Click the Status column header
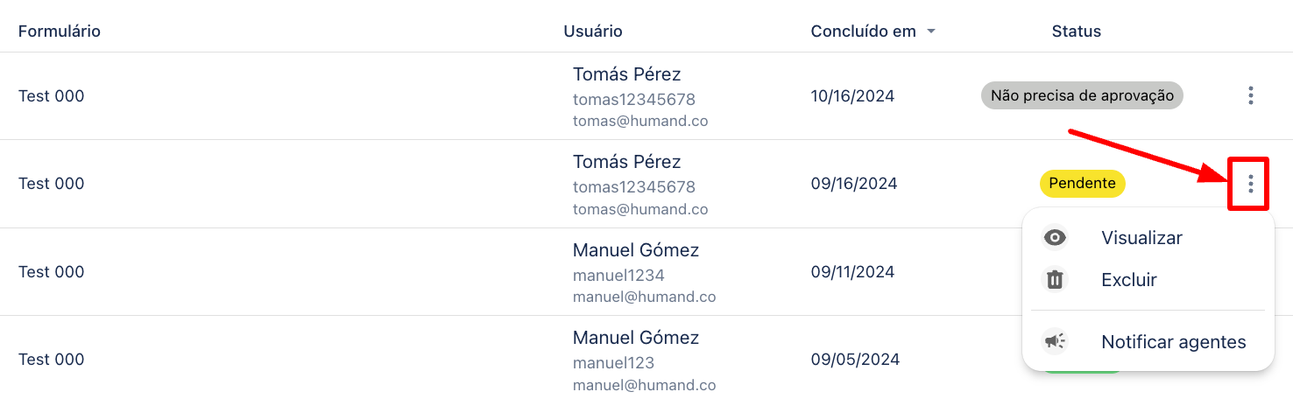The height and width of the screenshot is (399, 1293). tap(1076, 31)
